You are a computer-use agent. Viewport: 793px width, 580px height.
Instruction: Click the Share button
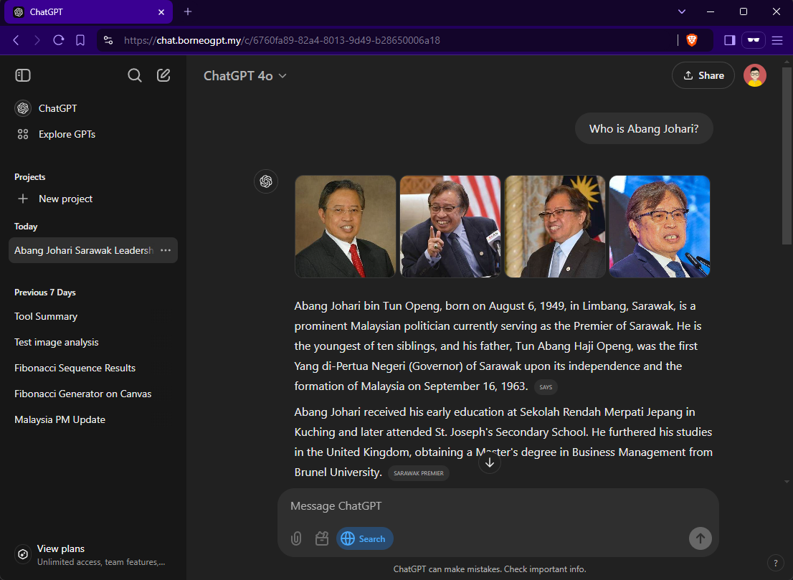703,75
